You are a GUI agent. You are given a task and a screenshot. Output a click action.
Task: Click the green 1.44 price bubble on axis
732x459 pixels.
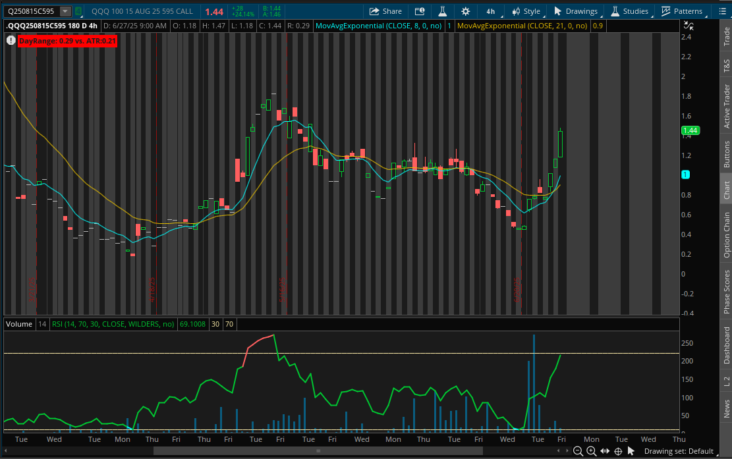(690, 130)
